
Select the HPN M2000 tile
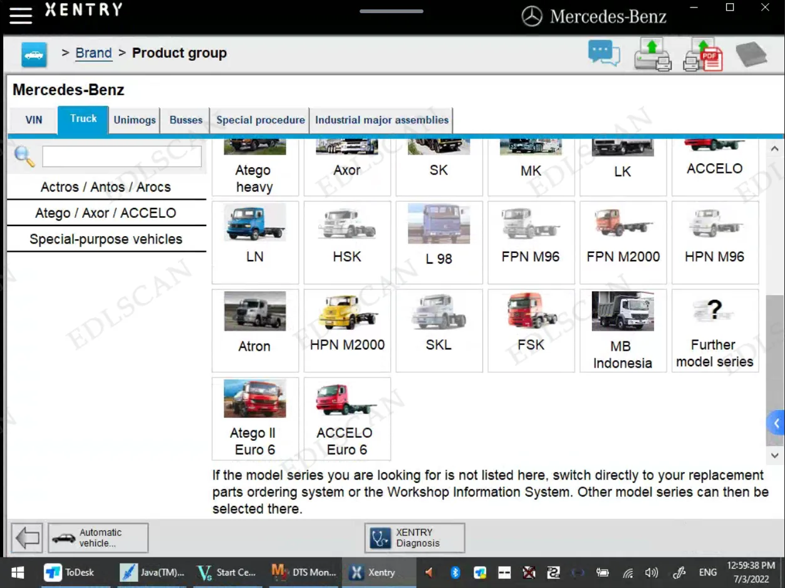click(x=347, y=331)
